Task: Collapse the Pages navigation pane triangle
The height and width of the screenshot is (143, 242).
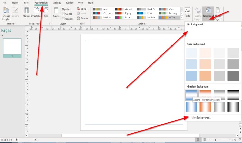Action: [x=2, y=35]
